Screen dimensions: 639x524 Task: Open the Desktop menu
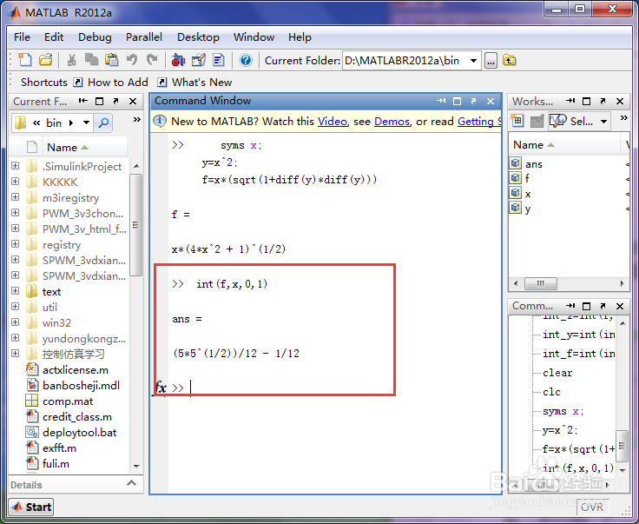[x=198, y=37]
